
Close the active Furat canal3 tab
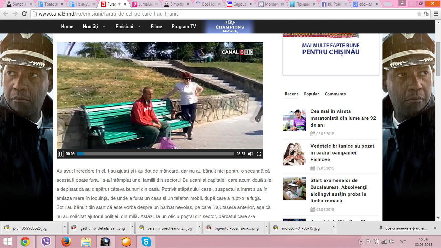[125, 4]
